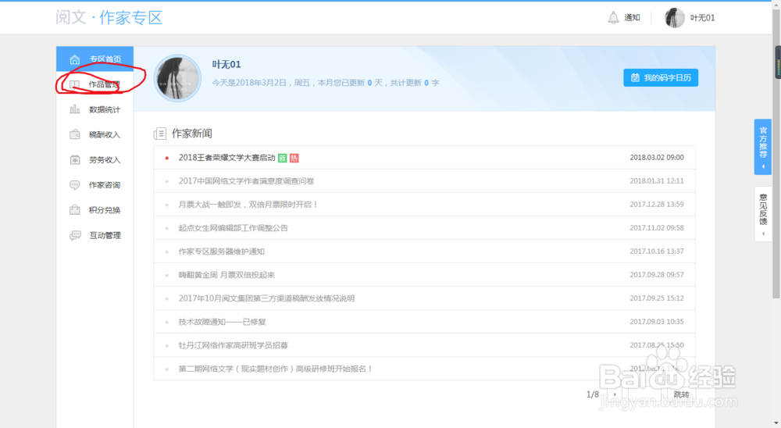Click the comments icon beside 互动管理
Screen dimensions: 781x428
75,235
